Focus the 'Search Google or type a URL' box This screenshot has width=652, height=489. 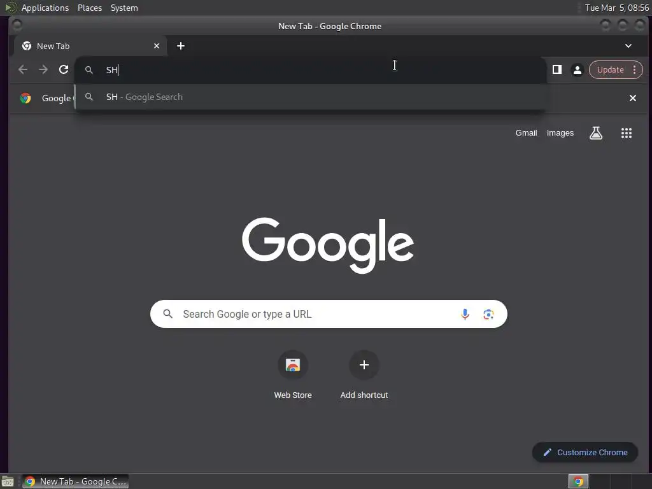click(329, 314)
